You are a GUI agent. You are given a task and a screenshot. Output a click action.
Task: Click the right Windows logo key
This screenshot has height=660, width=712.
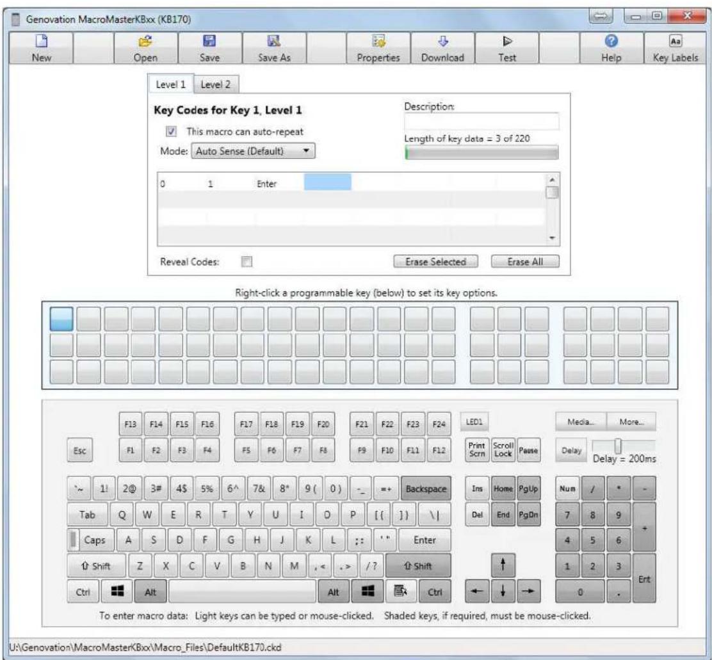(368, 591)
